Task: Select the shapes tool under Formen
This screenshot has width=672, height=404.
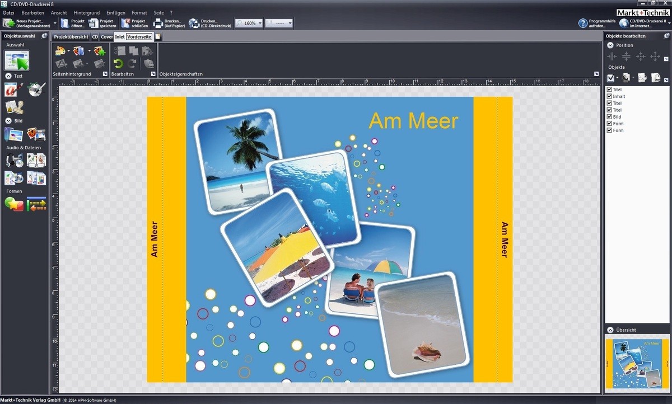Action: (x=14, y=205)
